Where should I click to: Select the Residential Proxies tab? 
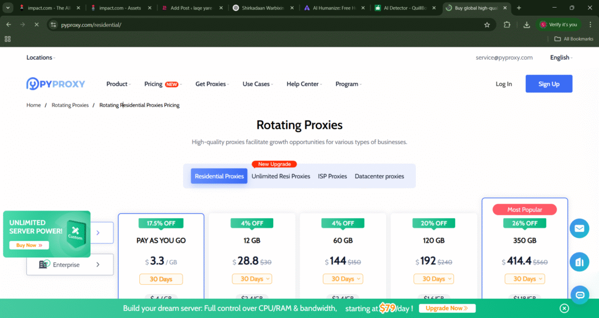pos(219,176)
